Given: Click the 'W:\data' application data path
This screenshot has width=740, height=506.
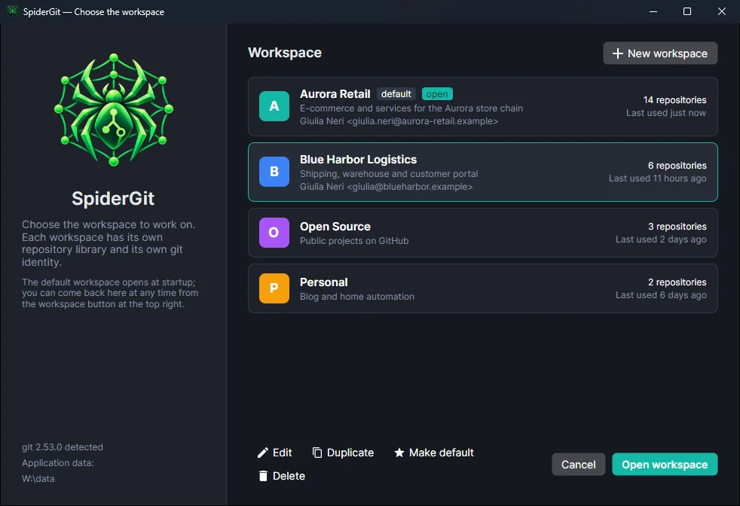Looking at the screenshot, I should pos(38,479).
